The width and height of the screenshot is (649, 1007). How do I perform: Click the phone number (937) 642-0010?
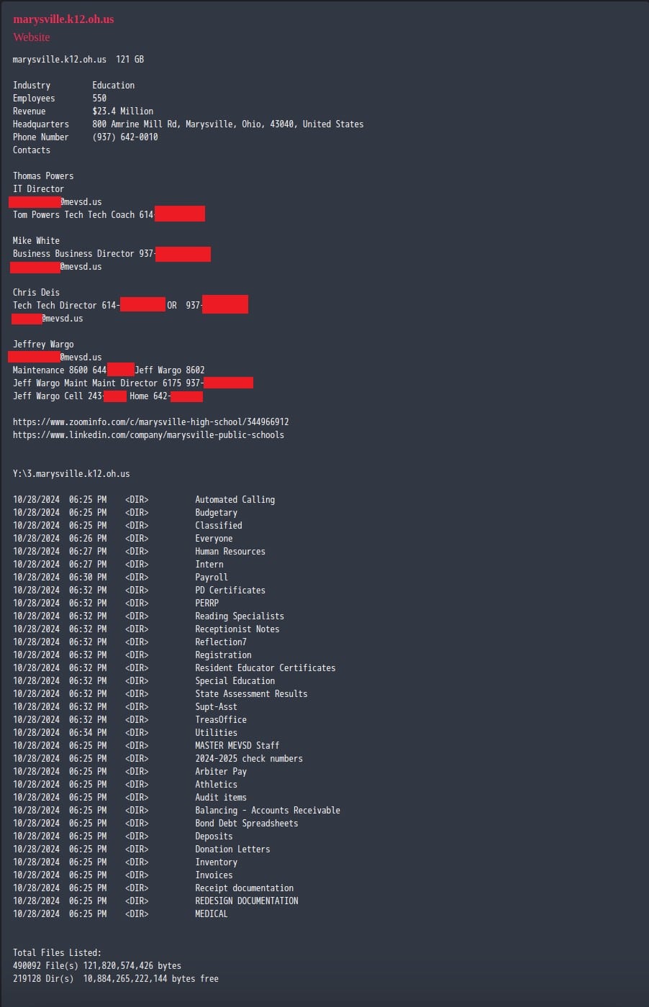click(125, 137)
